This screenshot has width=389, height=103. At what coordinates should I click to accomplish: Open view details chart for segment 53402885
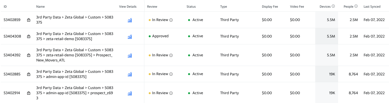point(130,74)
